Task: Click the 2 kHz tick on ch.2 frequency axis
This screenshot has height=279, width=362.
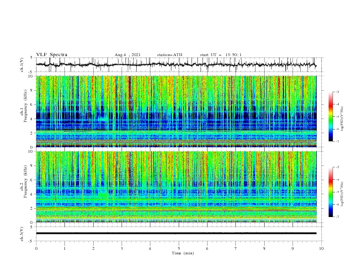Action: [32, 208]
